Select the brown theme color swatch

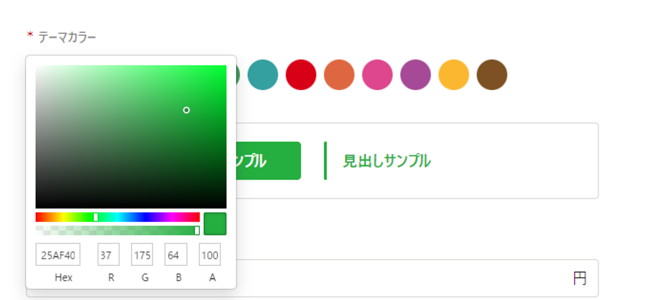(492, 75)
